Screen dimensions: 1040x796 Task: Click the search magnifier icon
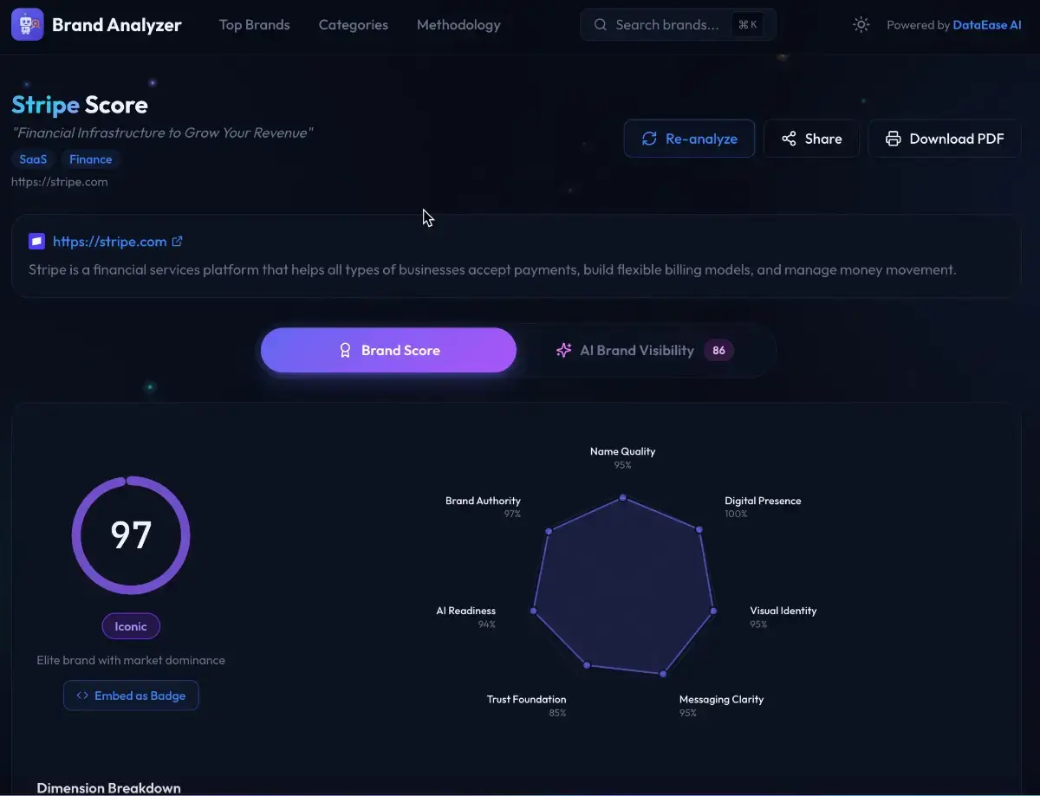click(600, 25)
